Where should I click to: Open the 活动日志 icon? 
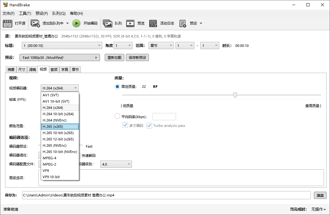[x=153, y=23]
